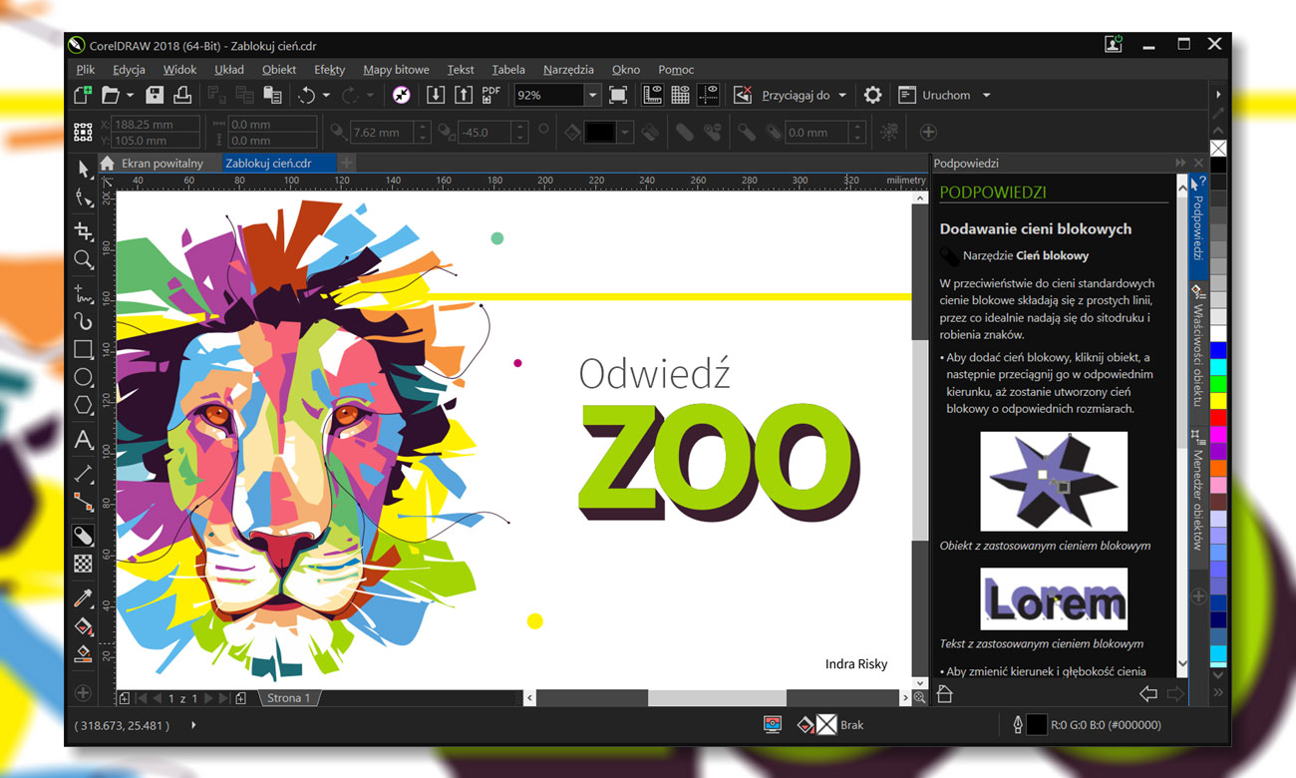
Task: Click the horizontal canvas scrollbar
Action: click(x=717, y=698)
